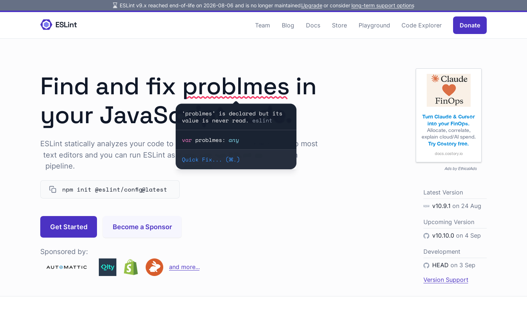Viewport: 527px width, 329px height.
Task: Open the Automattic sponsor logo
Action: click(67, 267)
